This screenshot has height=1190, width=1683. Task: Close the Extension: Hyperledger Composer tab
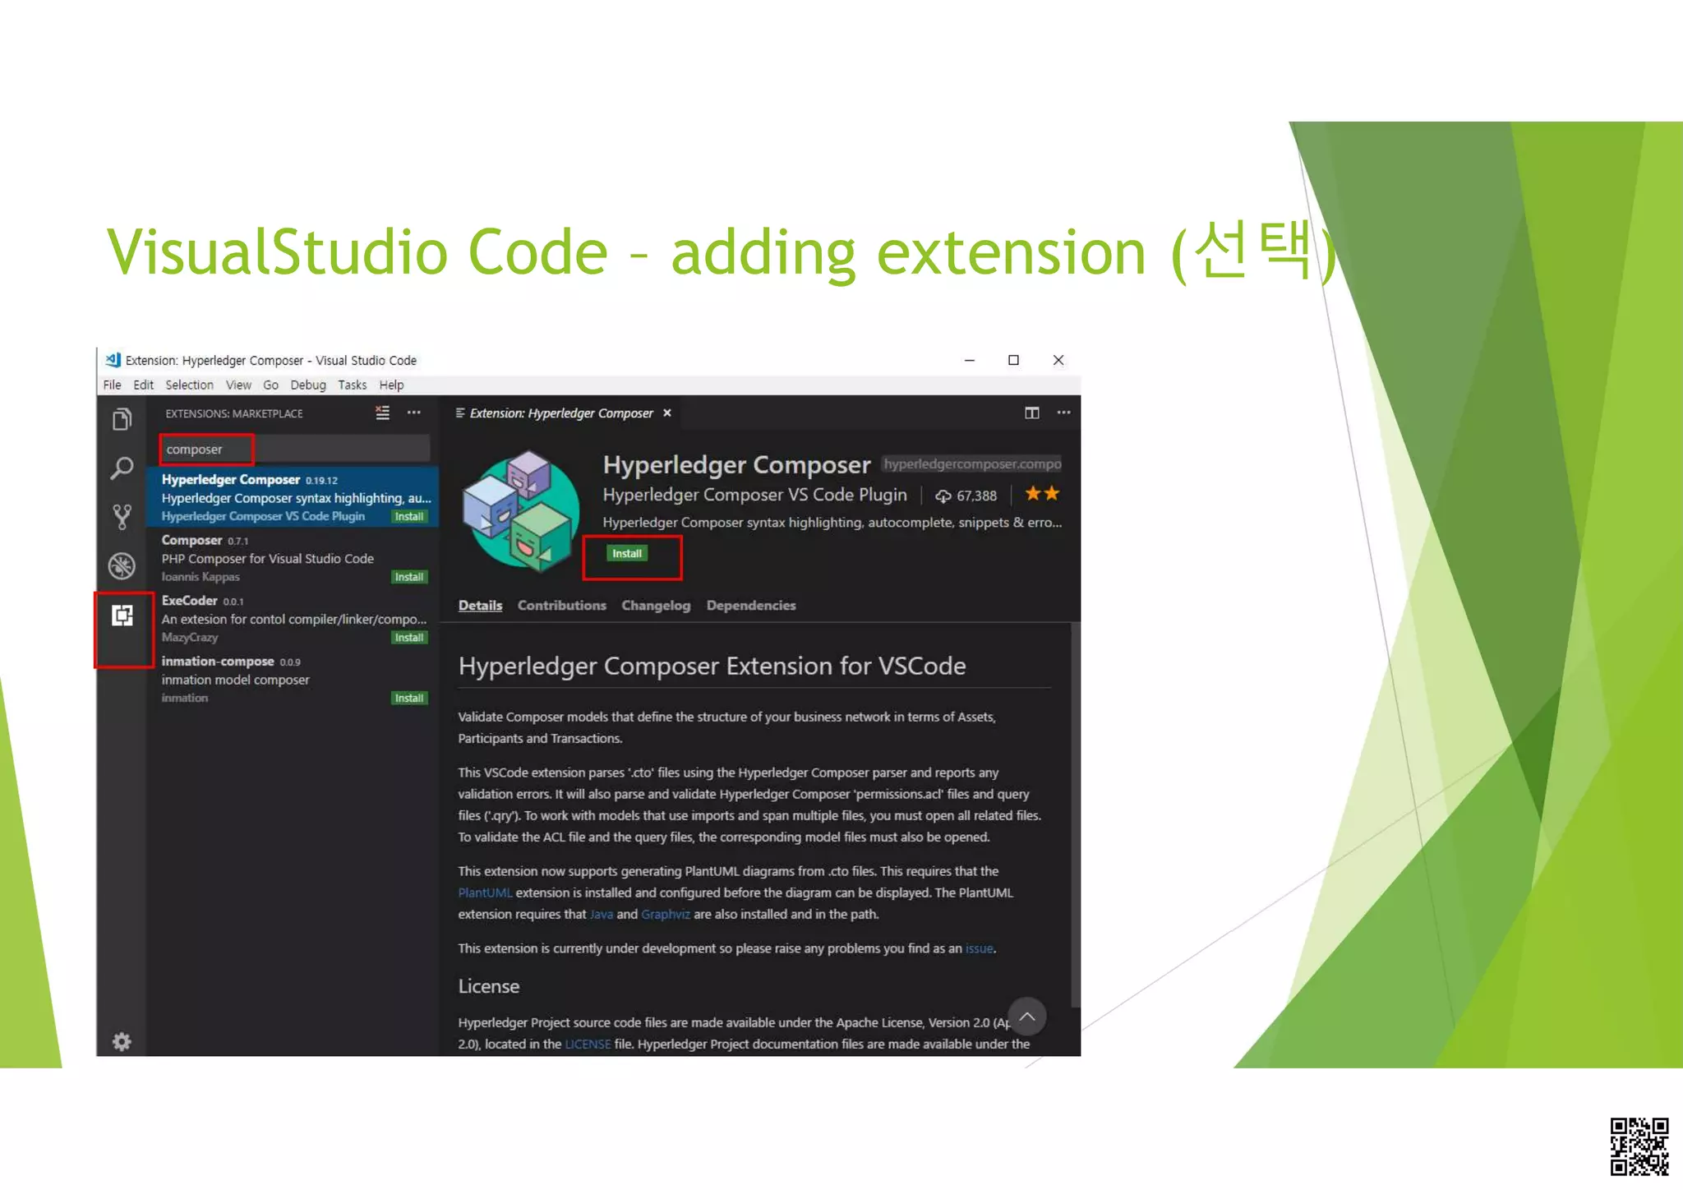pos(667,413)
